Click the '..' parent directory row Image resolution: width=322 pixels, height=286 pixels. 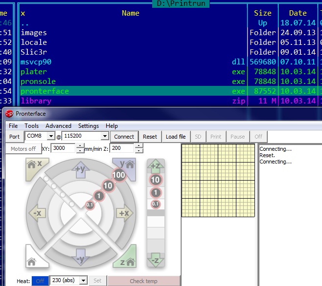(134, 23)
